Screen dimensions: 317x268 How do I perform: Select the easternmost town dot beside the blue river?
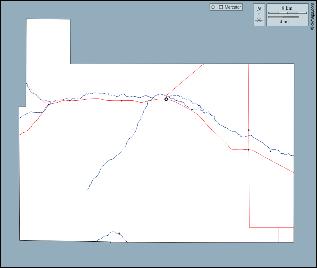click(x=271, y=151)
